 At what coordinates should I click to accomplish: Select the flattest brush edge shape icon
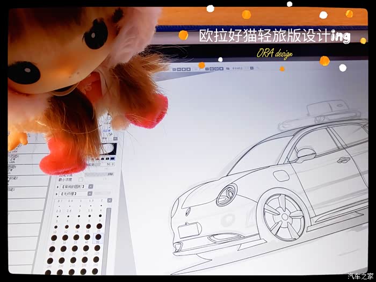click(112, 158)
